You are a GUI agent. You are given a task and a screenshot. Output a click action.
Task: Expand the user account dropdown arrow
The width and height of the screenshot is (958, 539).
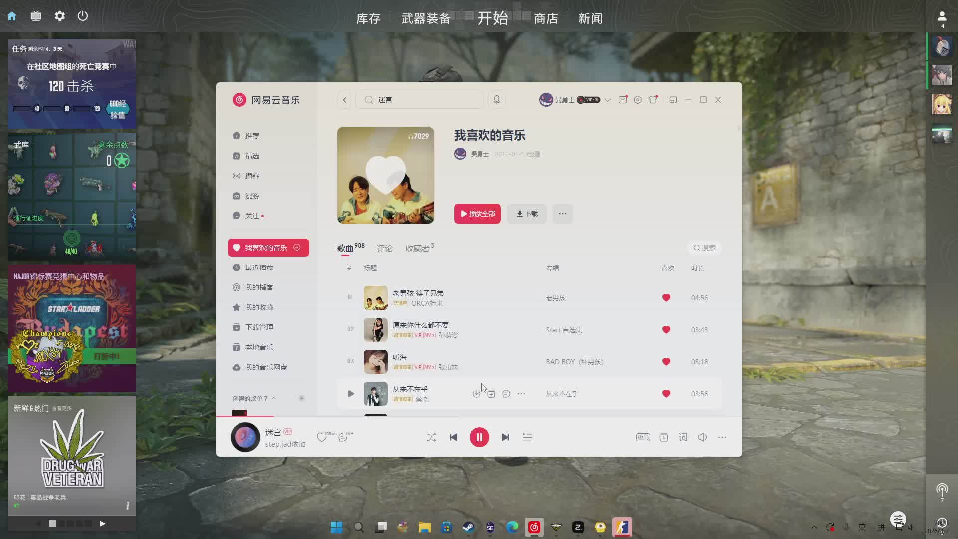pyautogui.click(x=607, y=100)
